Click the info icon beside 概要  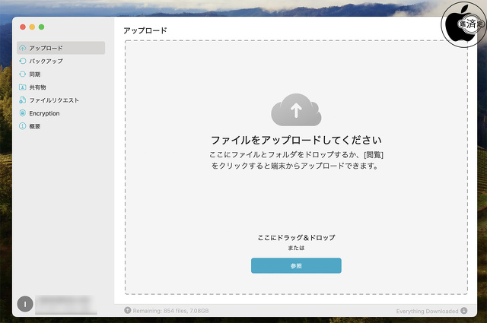point(22,126)
